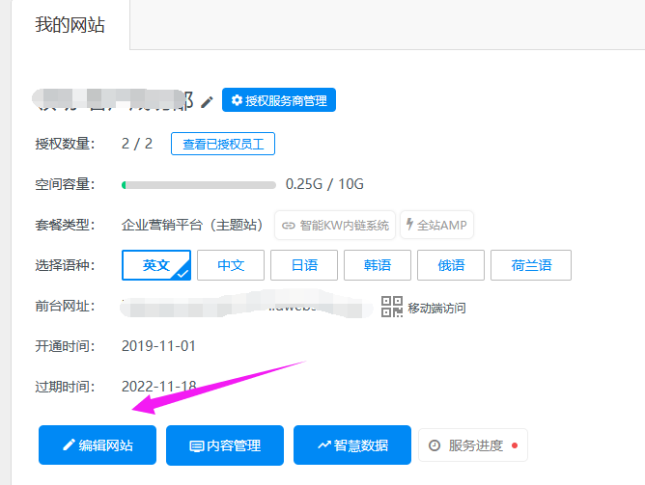Click the link icon in 智能KW内链系统
645x485 pixels.
click(289, 226)
